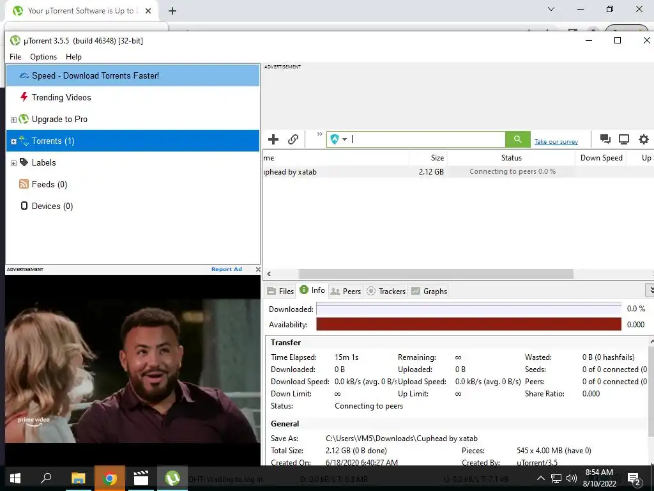Viewport: 654px width, 491px height.
Task: Click the volume speaker tray icon
Action: [572, 478]
